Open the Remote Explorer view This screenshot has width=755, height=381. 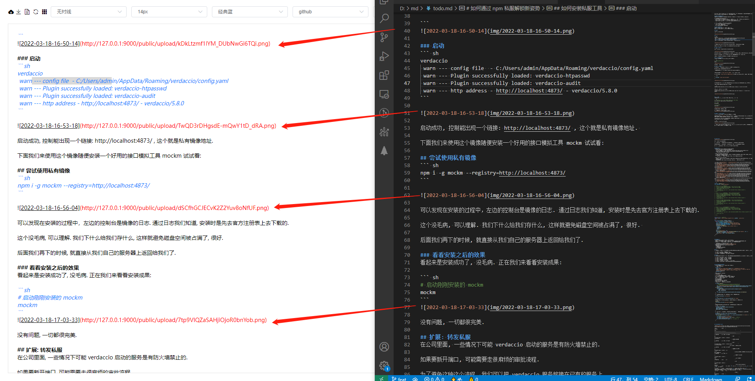coord(384,94)
